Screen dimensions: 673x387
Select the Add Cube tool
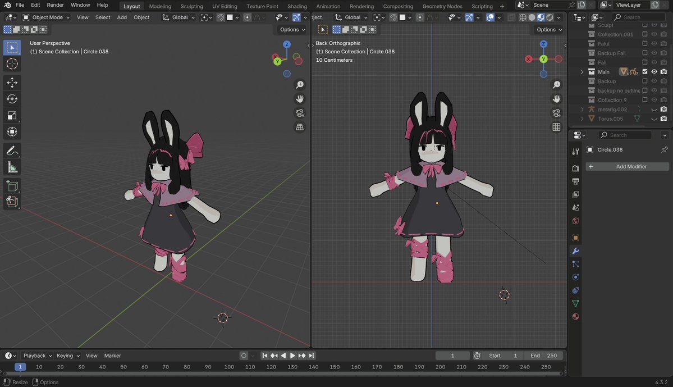tap(12, 186)
